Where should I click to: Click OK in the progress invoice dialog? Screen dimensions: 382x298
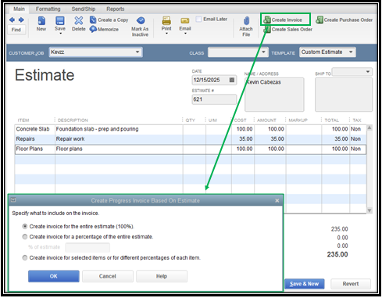pyautogui.click(x=54, y=276)
